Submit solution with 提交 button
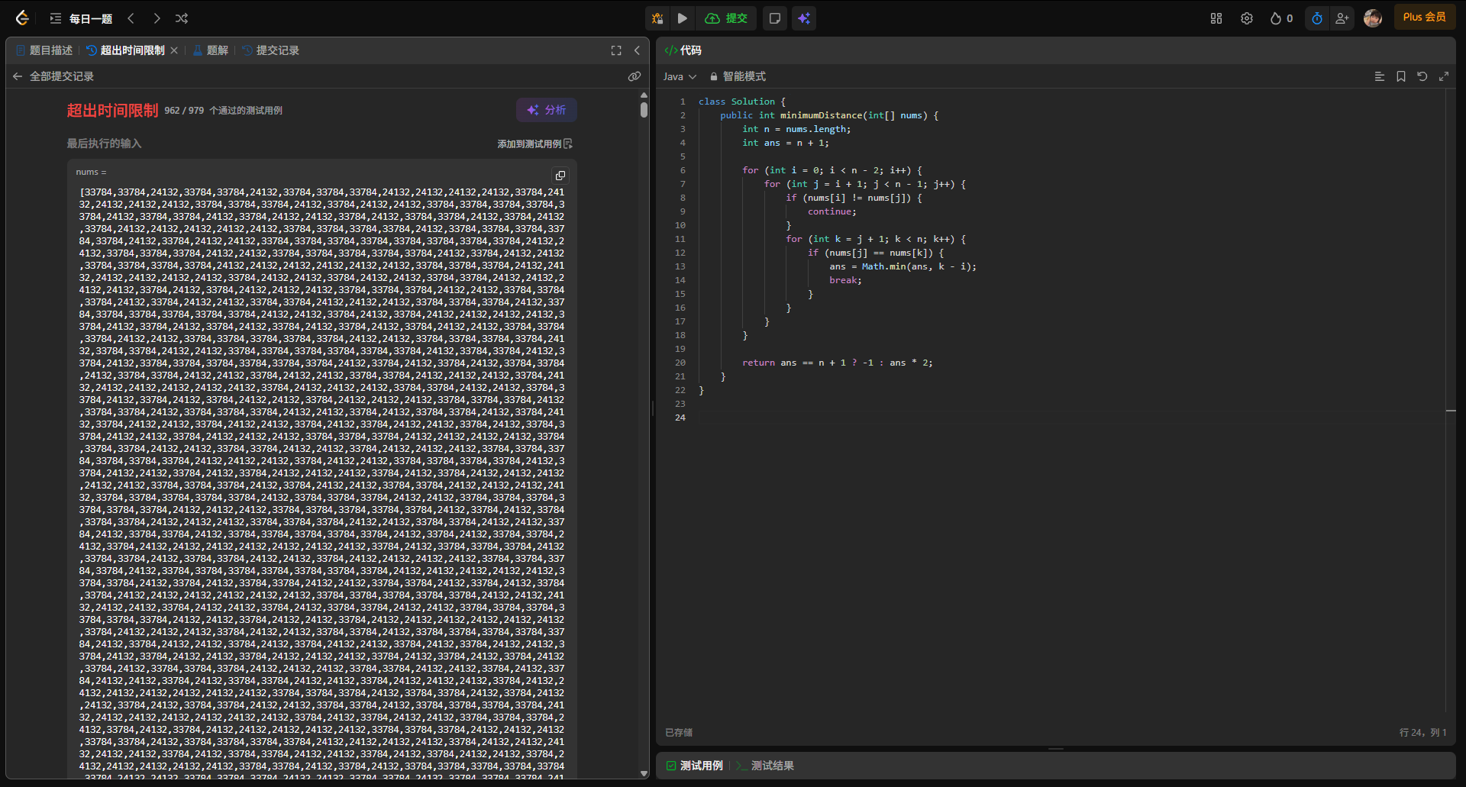This screenshot has width=1466, height=787. [726, 18]
